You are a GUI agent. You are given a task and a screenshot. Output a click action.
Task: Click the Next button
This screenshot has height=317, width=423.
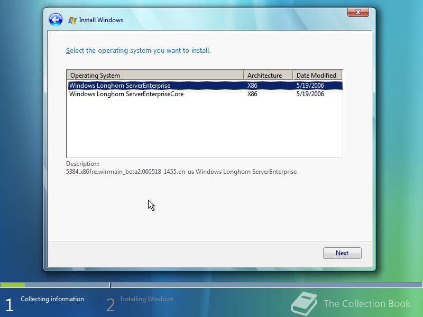coord(342,253)
